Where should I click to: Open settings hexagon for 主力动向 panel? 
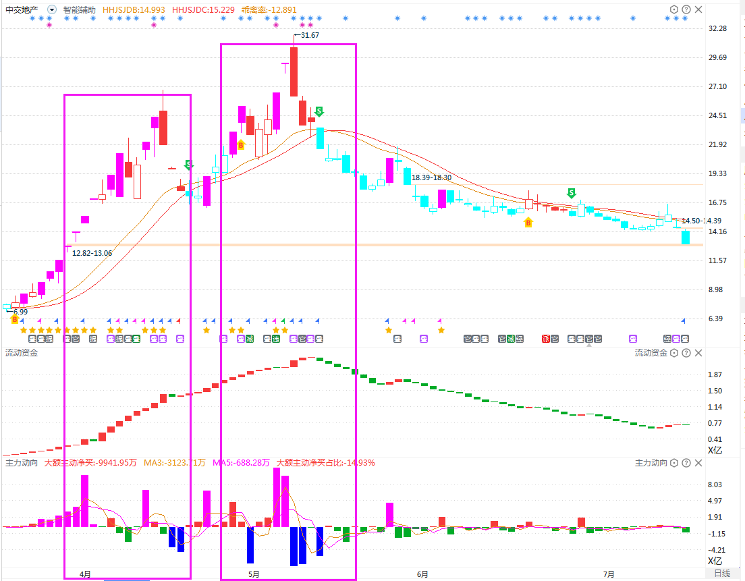[x=673, y=463]
